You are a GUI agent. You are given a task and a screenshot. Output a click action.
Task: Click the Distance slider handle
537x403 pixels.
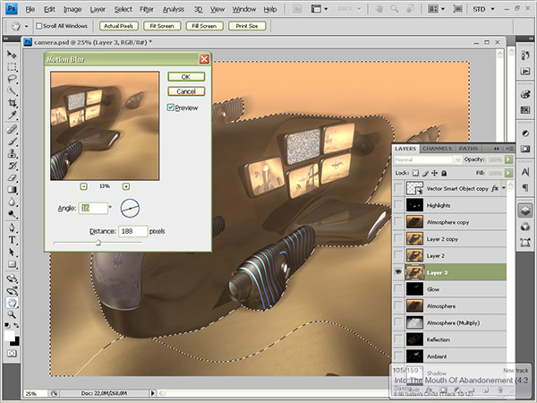[x=98, y=243]
